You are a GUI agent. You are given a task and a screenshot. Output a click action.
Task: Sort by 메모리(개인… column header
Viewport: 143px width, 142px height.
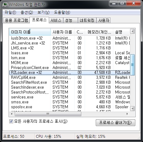[x=99, y=32]
